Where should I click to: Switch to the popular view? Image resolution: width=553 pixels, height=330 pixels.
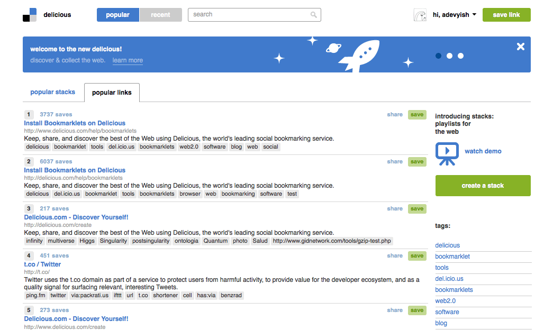[118, 15]
